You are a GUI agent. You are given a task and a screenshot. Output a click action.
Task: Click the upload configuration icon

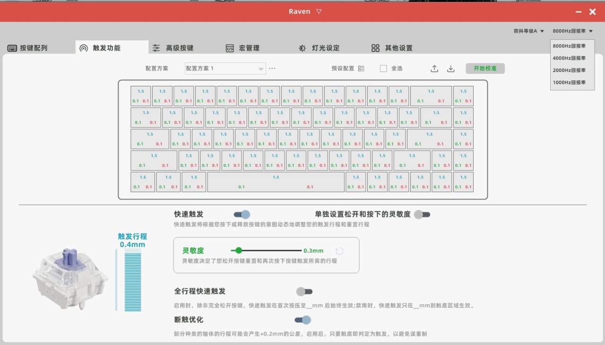point(434,68)
